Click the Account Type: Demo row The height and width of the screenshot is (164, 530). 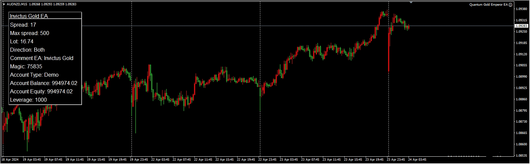(x=34, y=75)
